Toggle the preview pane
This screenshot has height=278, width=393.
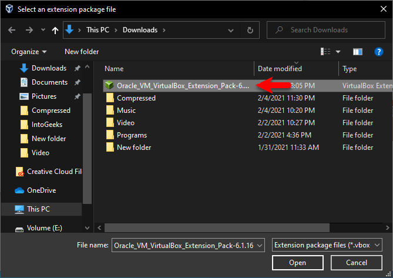(358, 52)
